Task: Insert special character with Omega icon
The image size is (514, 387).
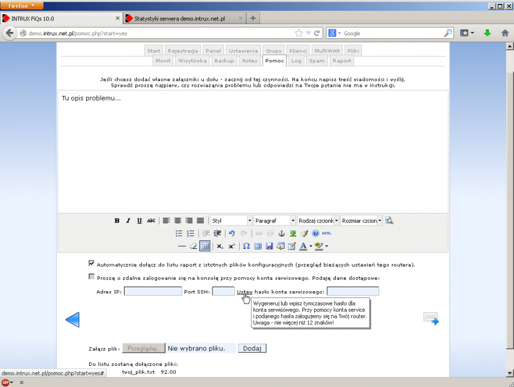Action: point(246,246)
